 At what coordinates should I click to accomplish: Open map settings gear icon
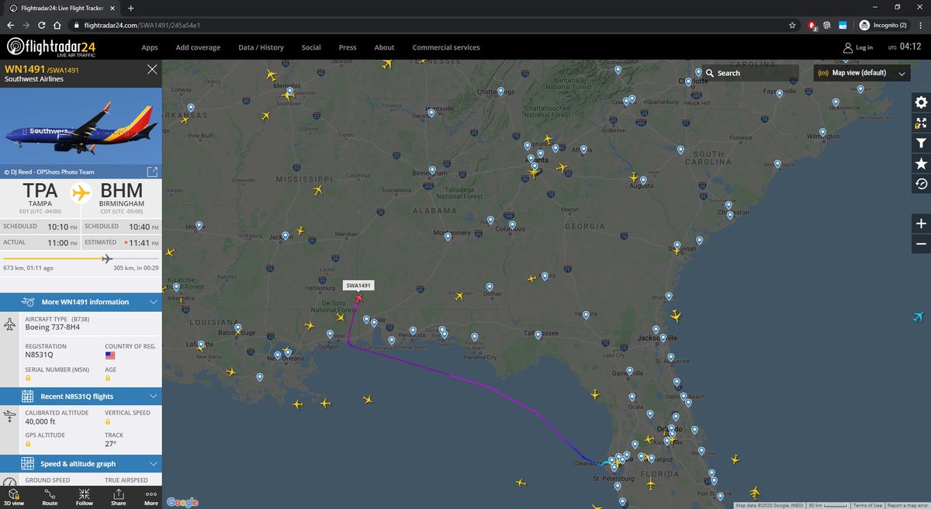coord(921,102)
